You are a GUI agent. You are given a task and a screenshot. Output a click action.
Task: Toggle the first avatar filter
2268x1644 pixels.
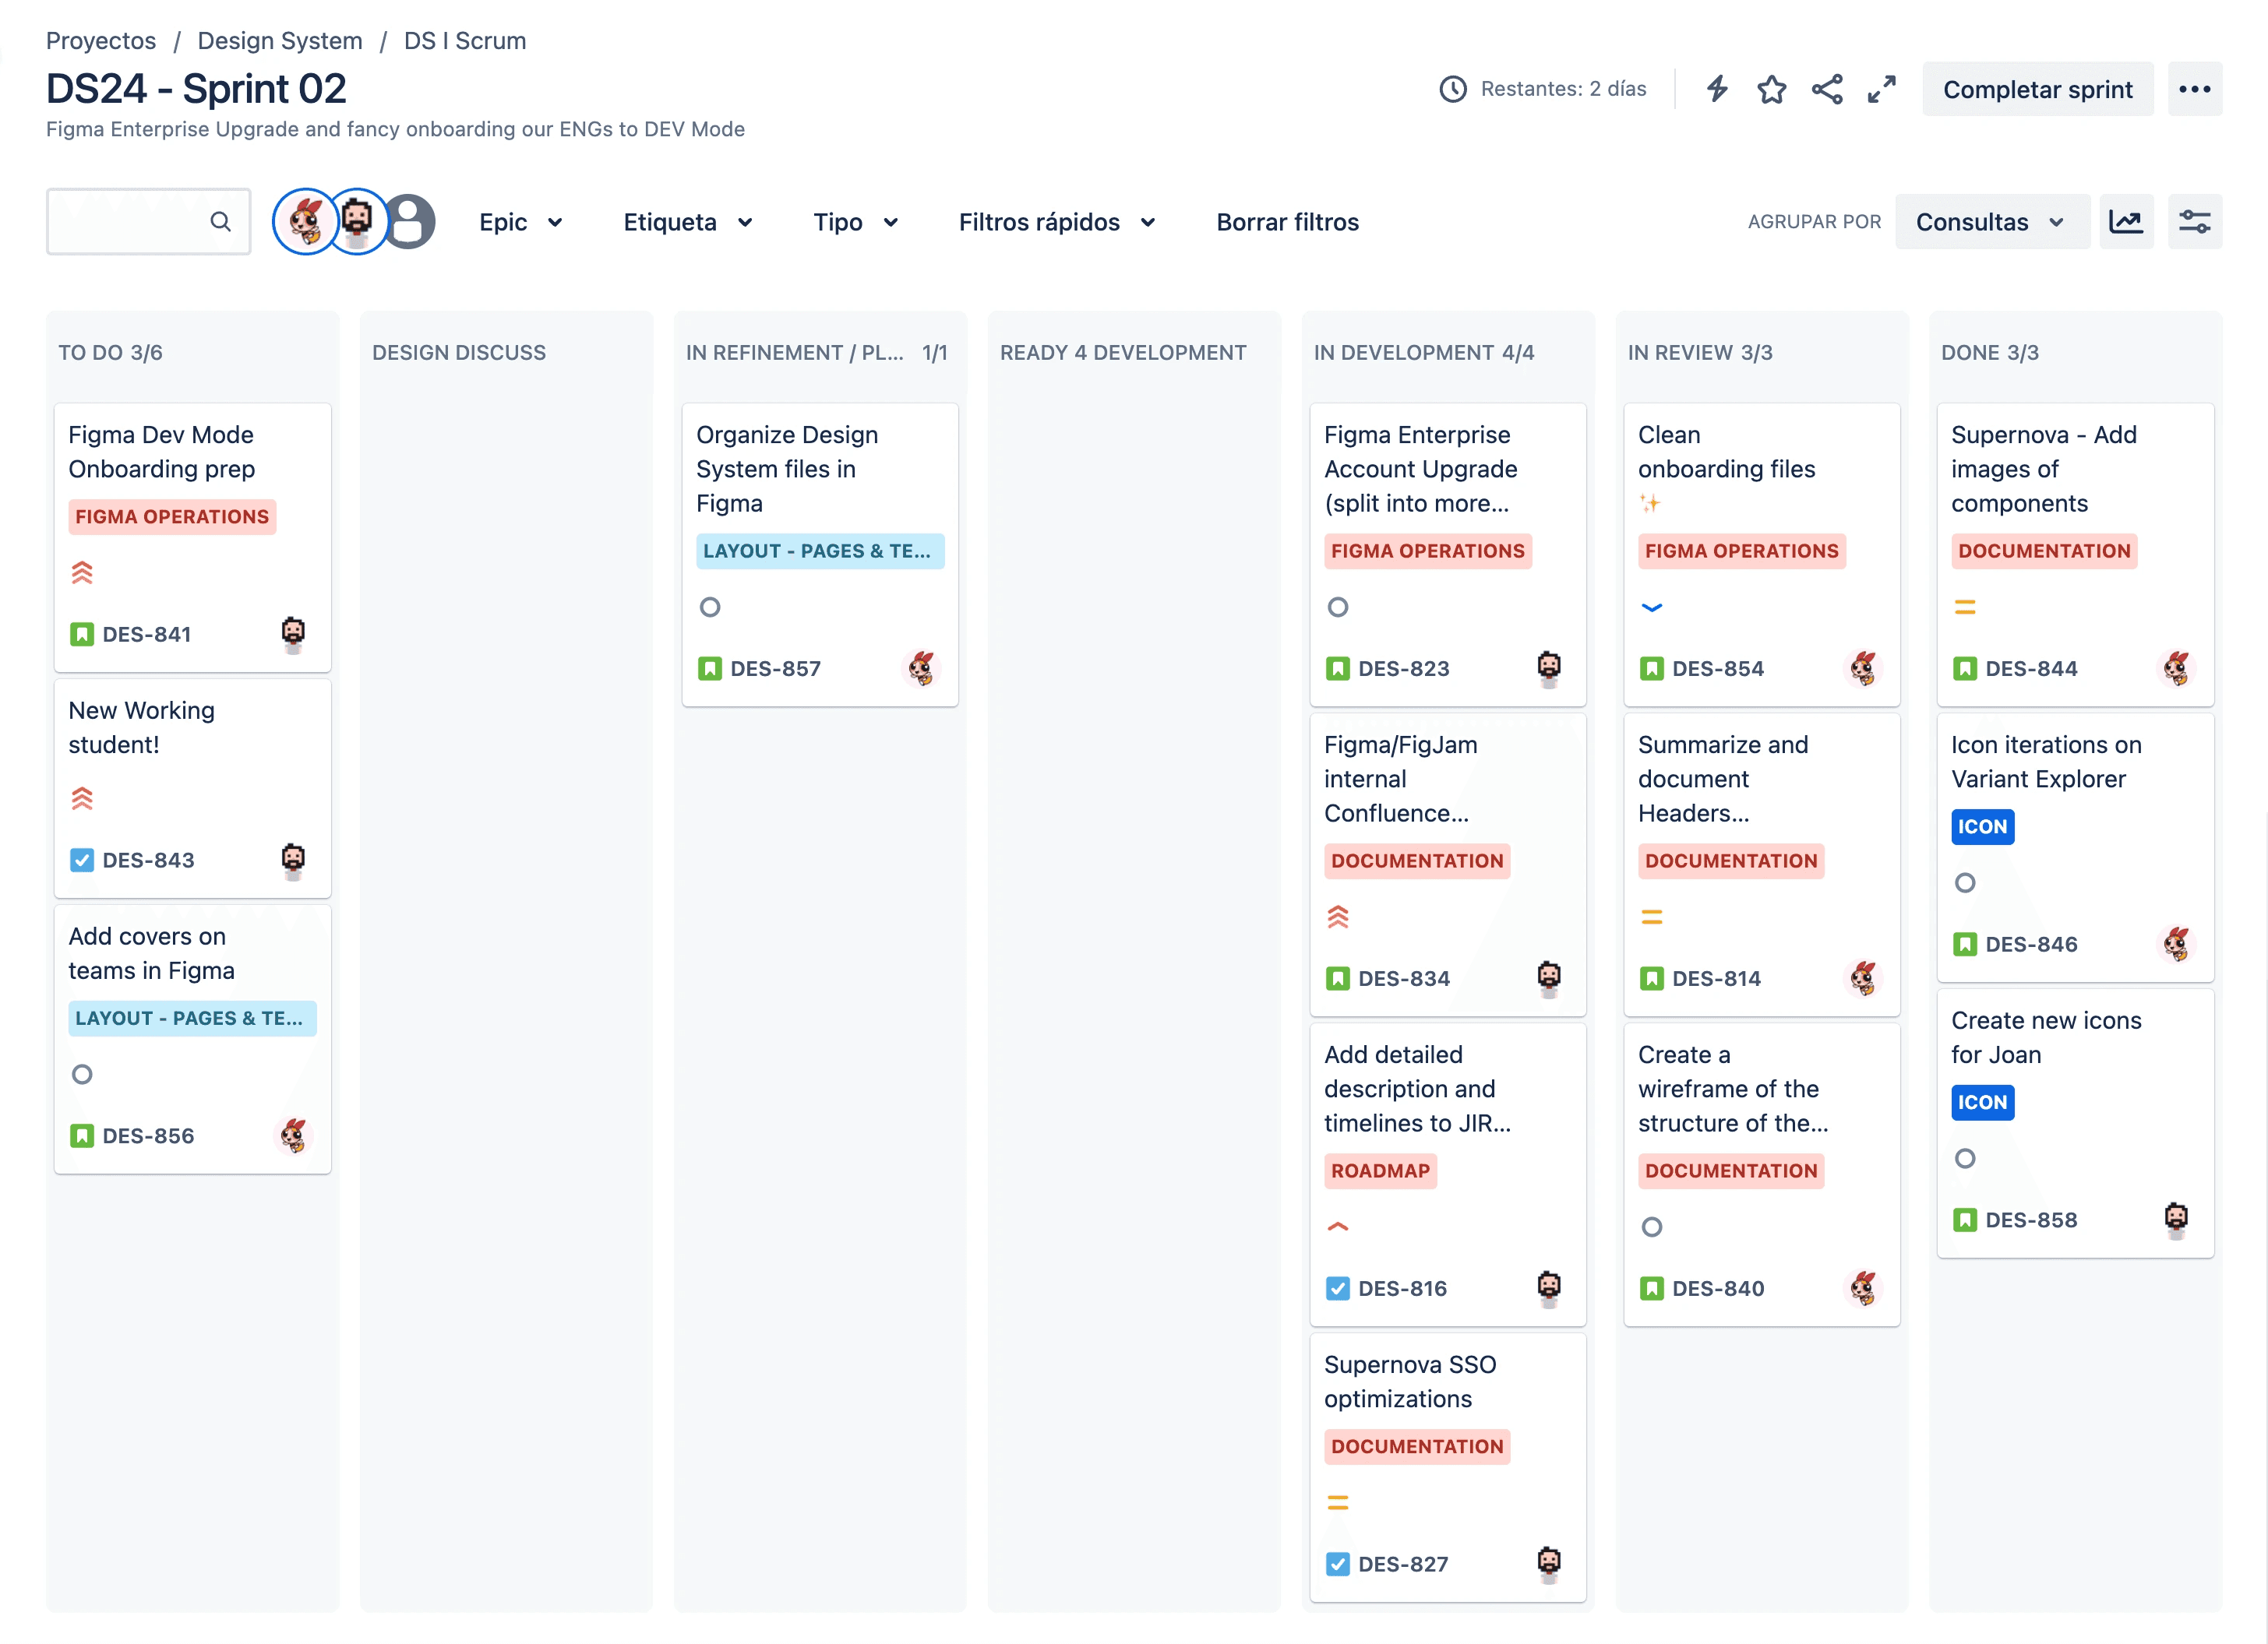pos(305,222)
